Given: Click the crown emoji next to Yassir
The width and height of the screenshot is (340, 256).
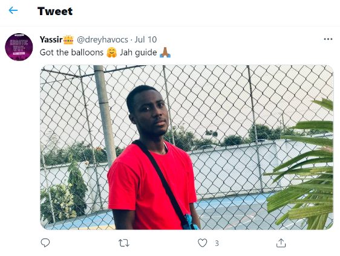Looking at the screenshot, I should pyautogui.click(x=68, y=40).
